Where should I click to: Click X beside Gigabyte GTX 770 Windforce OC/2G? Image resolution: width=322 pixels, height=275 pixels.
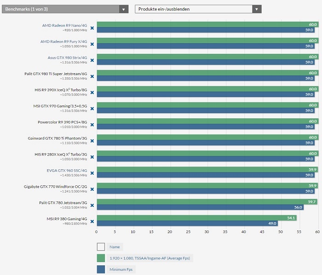(x=92, y=189)
